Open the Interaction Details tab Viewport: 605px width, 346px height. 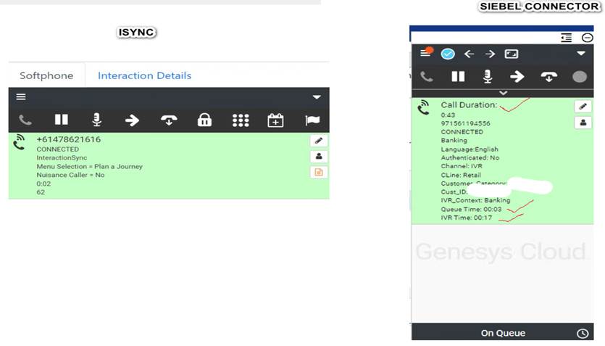[144, 75]
